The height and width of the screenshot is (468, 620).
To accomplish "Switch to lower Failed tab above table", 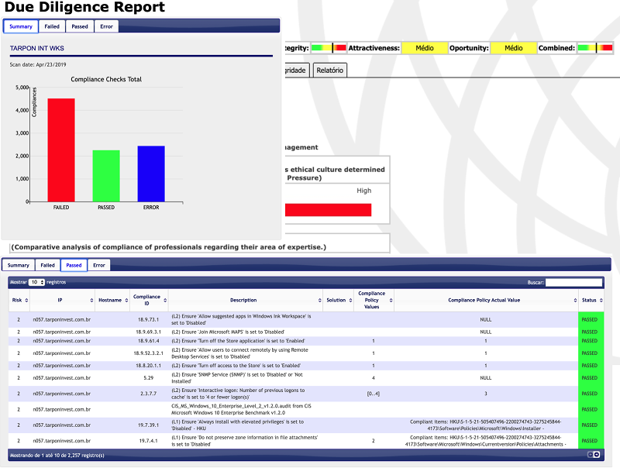I will click(48, 265).
